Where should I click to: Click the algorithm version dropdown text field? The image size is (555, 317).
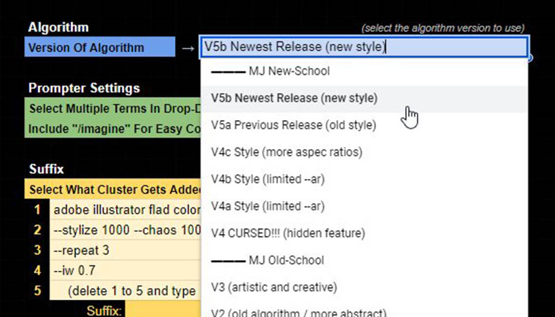(363, 47)
